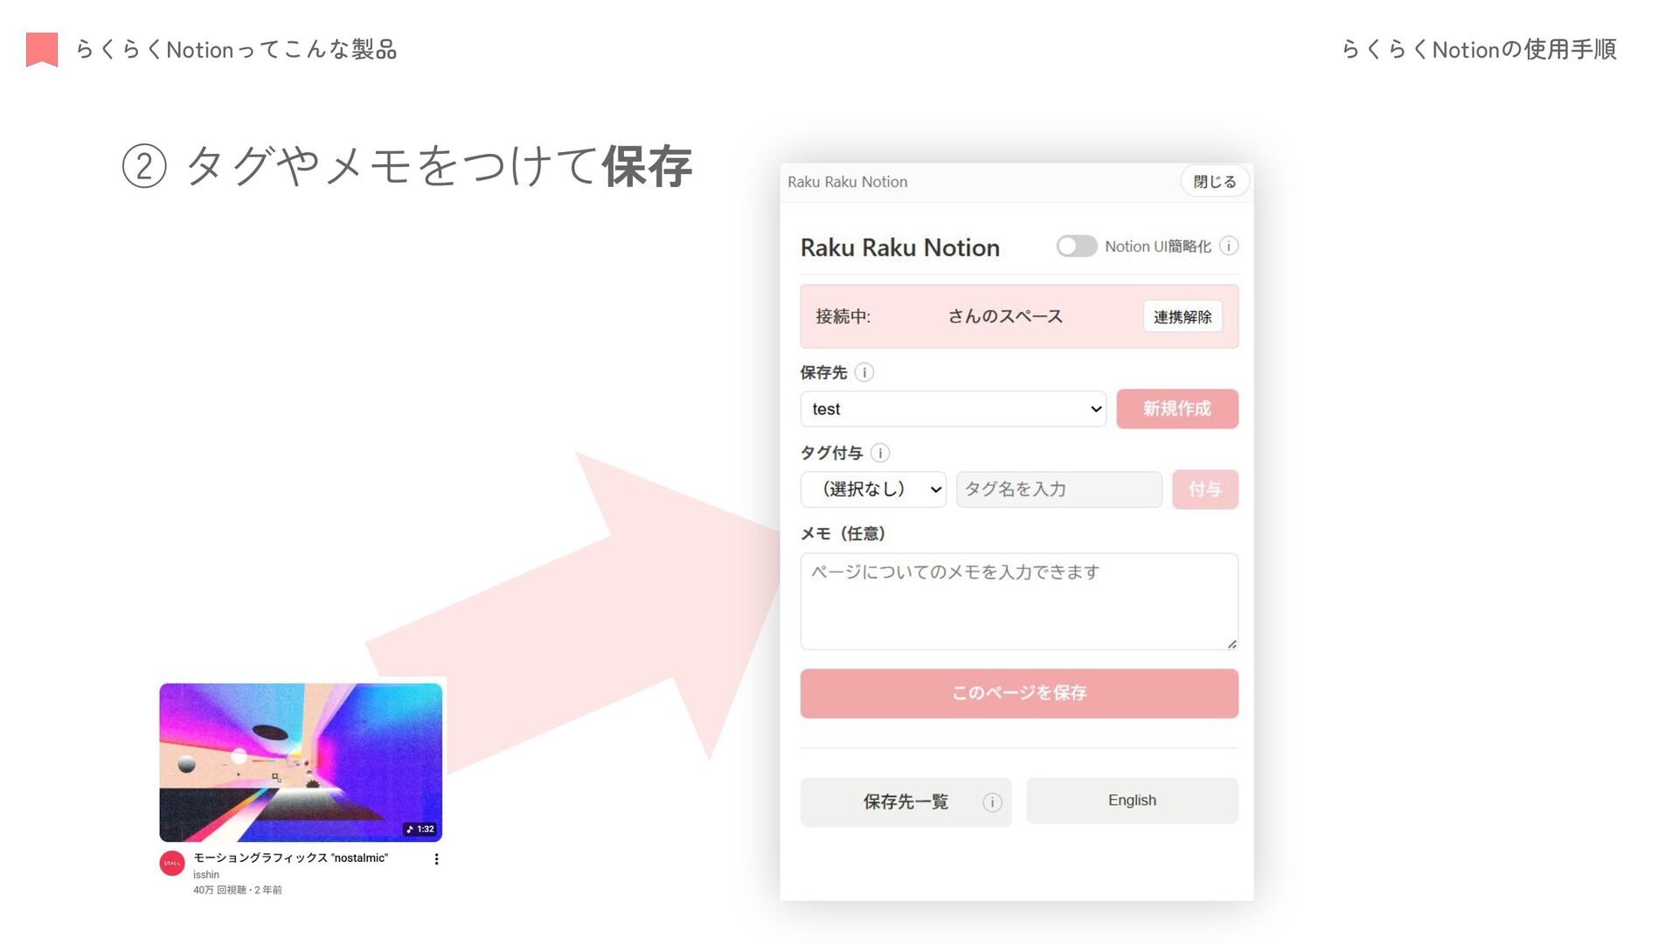
Task: Click the タグ名を入力 input field
Action: click(x=1058, y=489)
